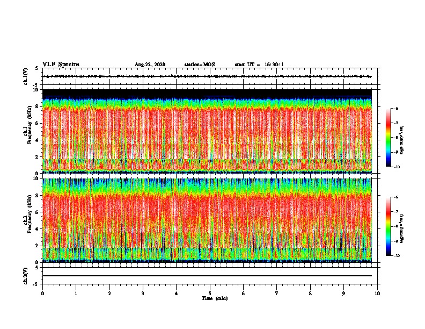Click the time axis tick label "2"
Image resolution: width=425 pixels, height=329 pixels.
click(109, 294)
